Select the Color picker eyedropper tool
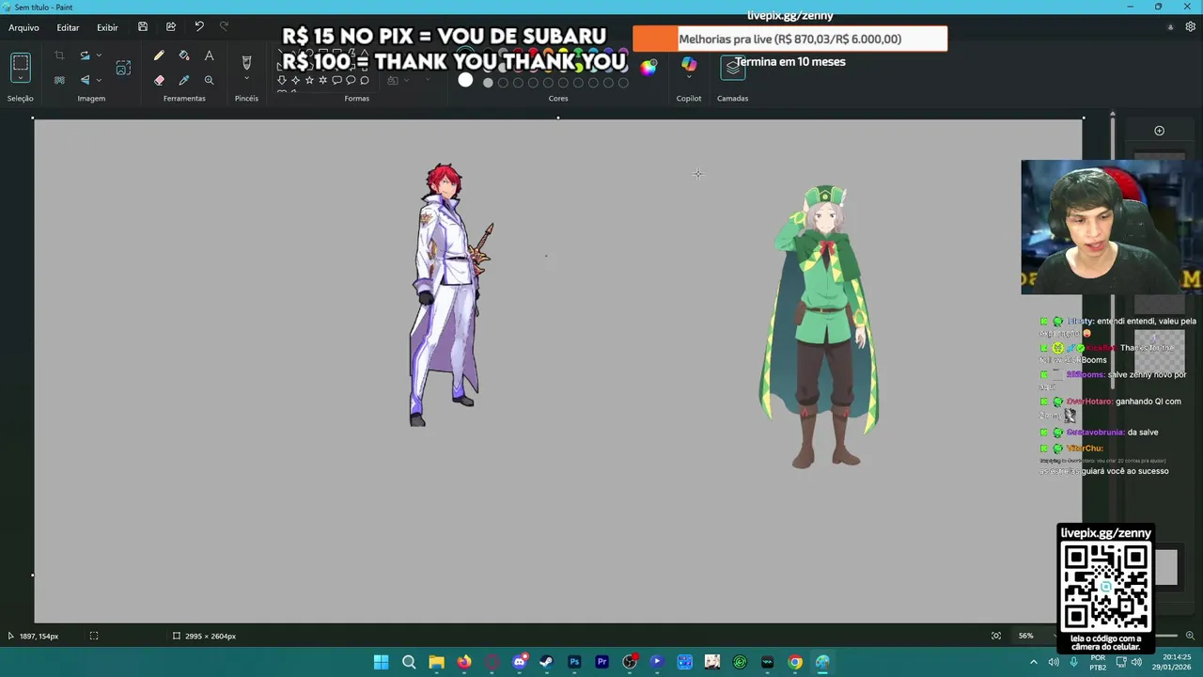1203x677 pixels. pyautogui.click(x=184, y=81)
